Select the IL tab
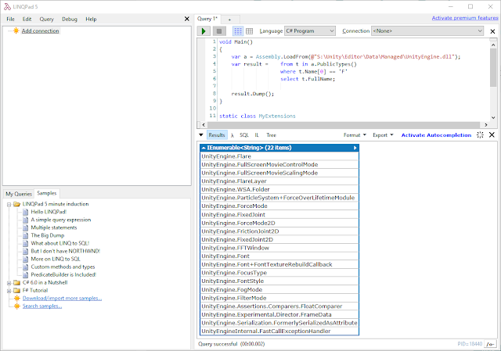Screen dimensions: 501x351 coord(257,135)
